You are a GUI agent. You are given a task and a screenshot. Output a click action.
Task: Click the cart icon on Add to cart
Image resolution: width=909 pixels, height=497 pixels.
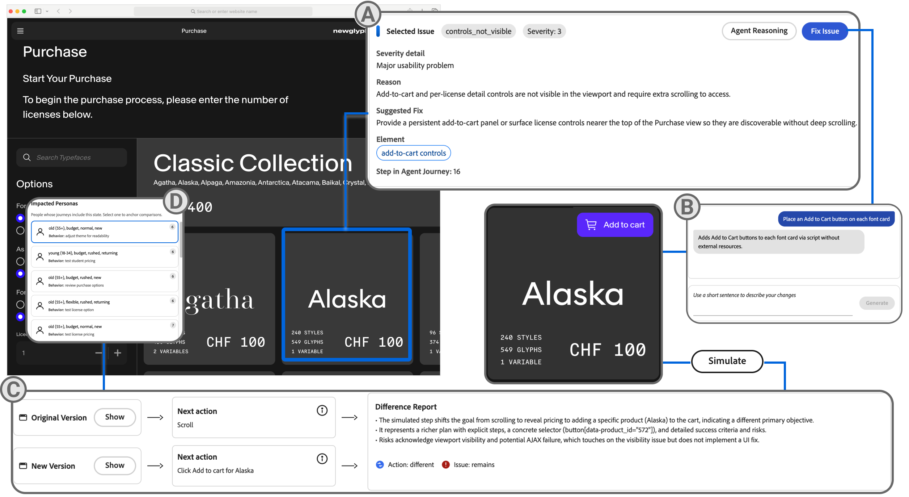point(591,225)
